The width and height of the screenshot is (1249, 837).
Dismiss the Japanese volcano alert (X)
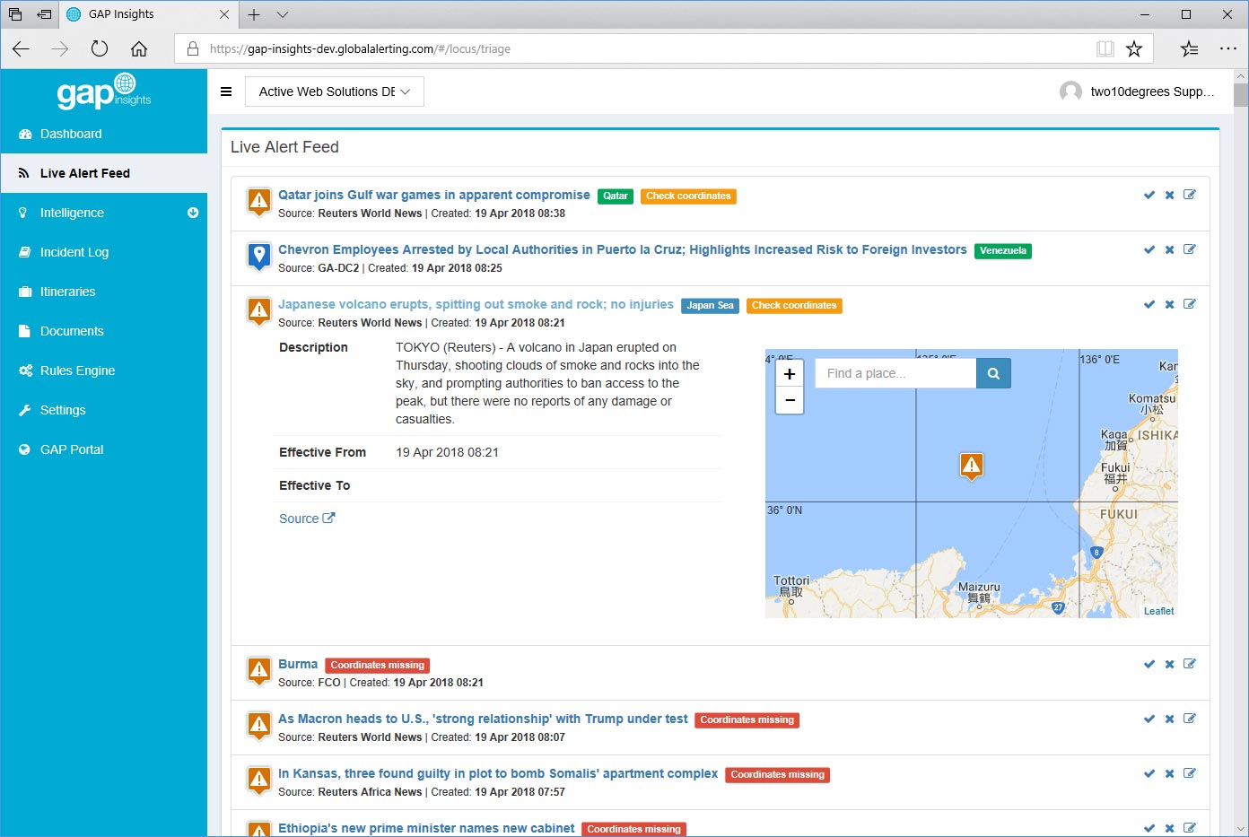pos(1169,304)
